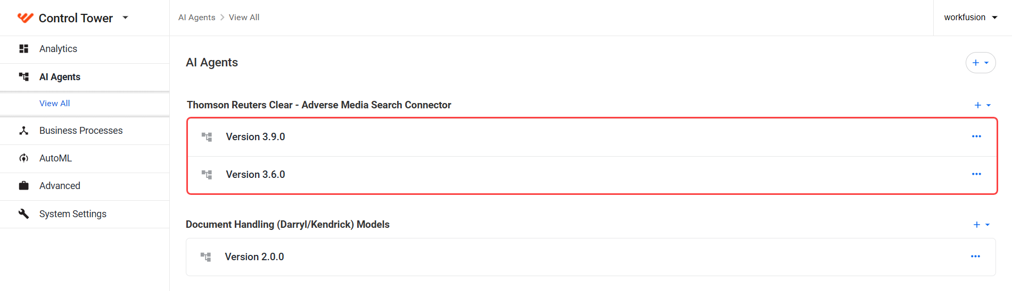Click AI Agents breadcrumb link
1012x291 pixels.
[197, 18]
